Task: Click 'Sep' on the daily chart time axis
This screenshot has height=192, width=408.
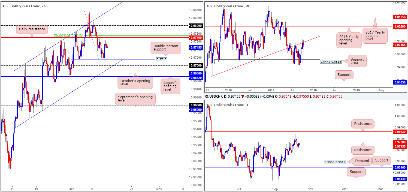Action: pos(275,188)
